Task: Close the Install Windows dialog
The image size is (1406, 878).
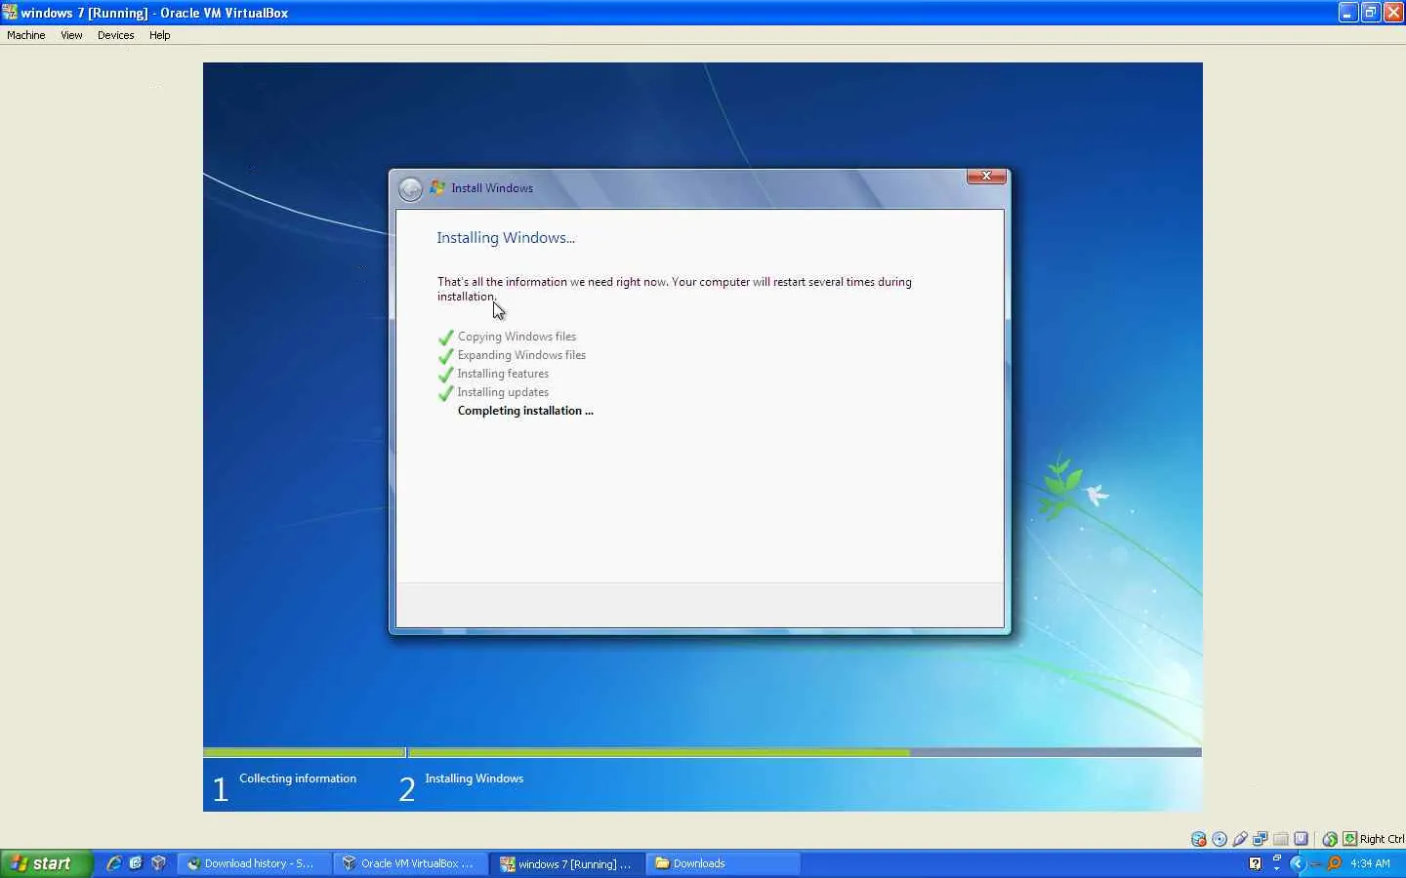Action: pos(986,176)
